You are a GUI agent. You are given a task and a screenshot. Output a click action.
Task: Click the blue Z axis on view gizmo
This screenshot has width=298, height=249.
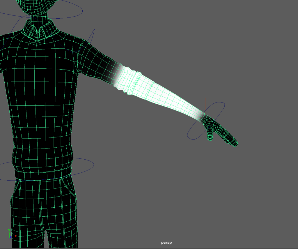click(10, 237)
